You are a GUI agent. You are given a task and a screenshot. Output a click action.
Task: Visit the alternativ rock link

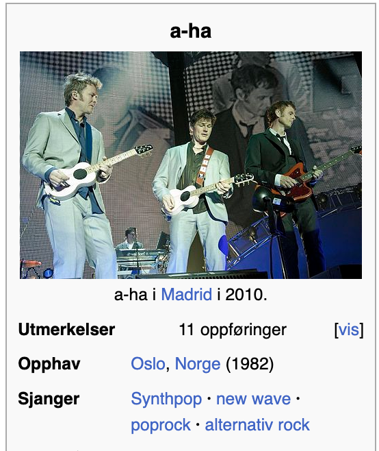tap(257, 425)
